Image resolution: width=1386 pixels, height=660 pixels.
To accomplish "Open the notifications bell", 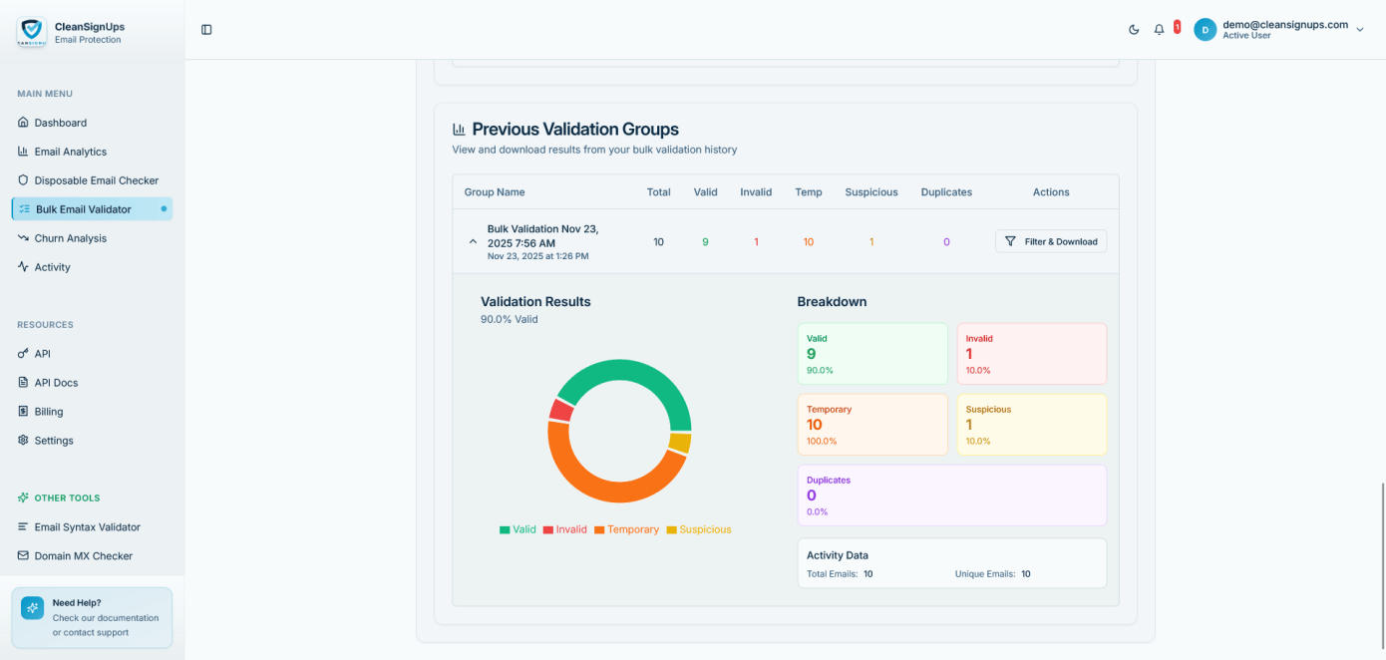I will coord(1159,30).
